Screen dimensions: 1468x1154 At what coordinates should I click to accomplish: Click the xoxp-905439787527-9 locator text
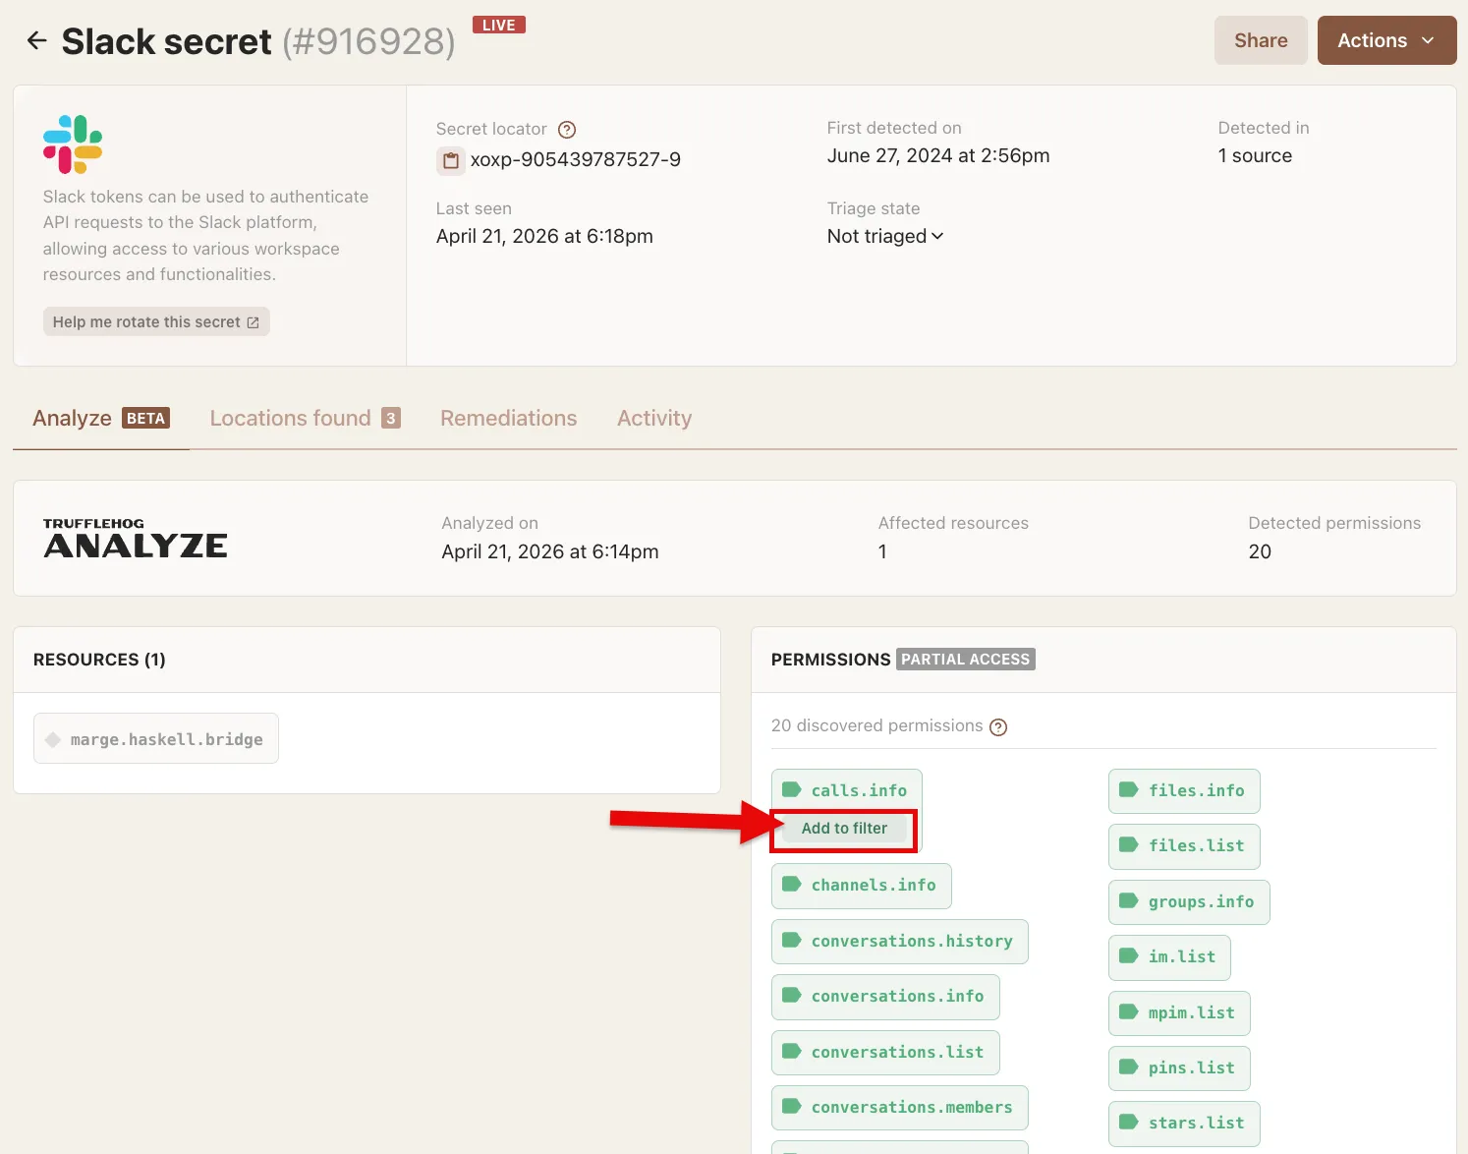tap(576, 159)
